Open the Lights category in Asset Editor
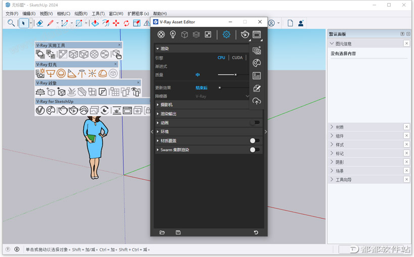The height and width of the screenshot is (257, 414). coord(173,35)
